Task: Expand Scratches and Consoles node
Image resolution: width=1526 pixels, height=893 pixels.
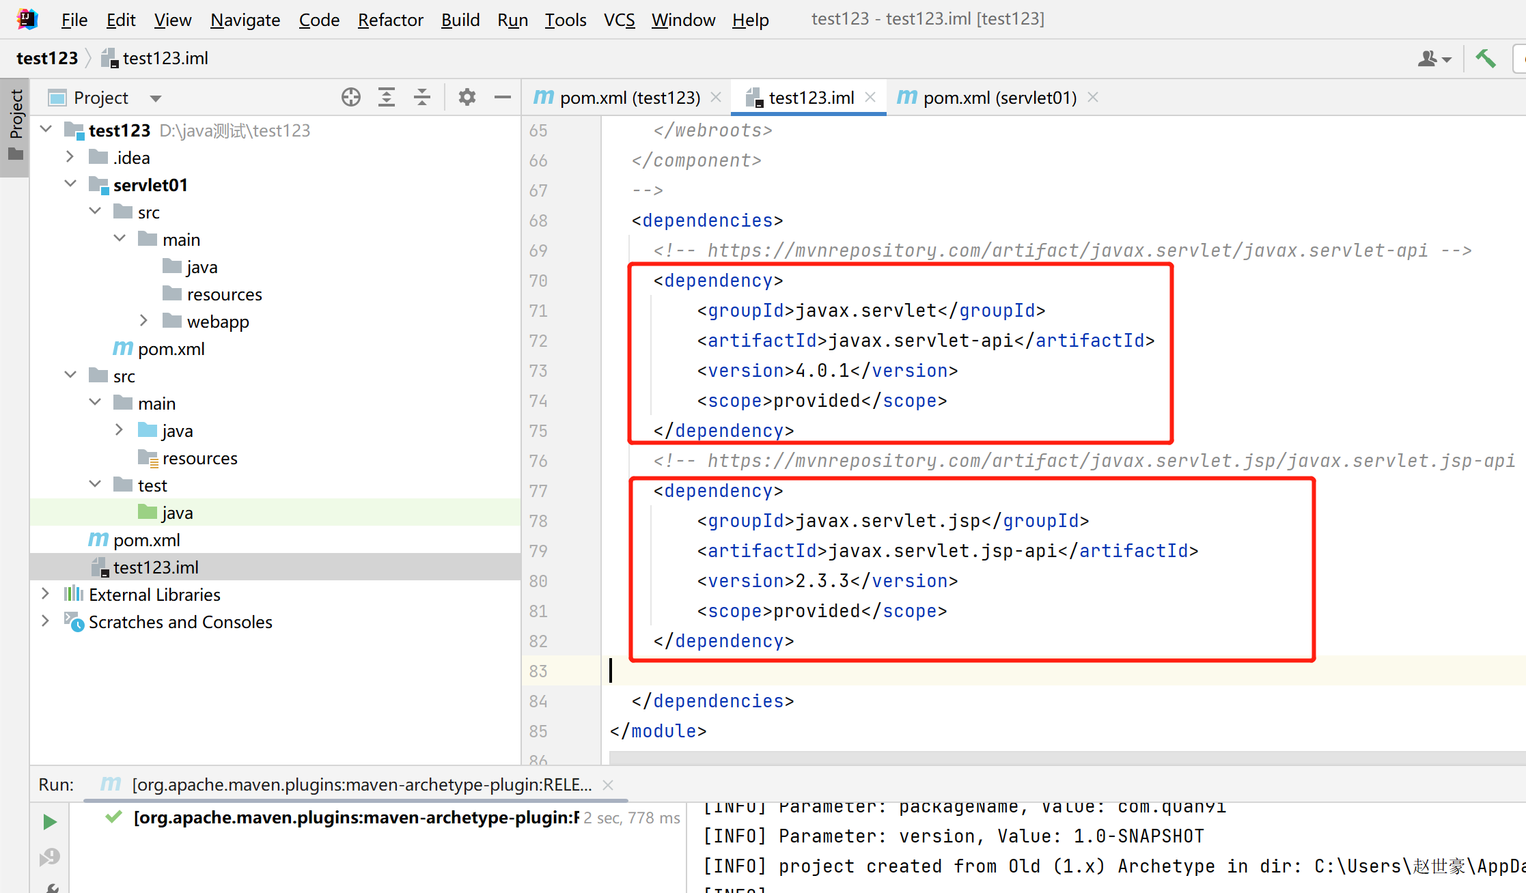Action: pyautogui.click(x=46, y=621)
